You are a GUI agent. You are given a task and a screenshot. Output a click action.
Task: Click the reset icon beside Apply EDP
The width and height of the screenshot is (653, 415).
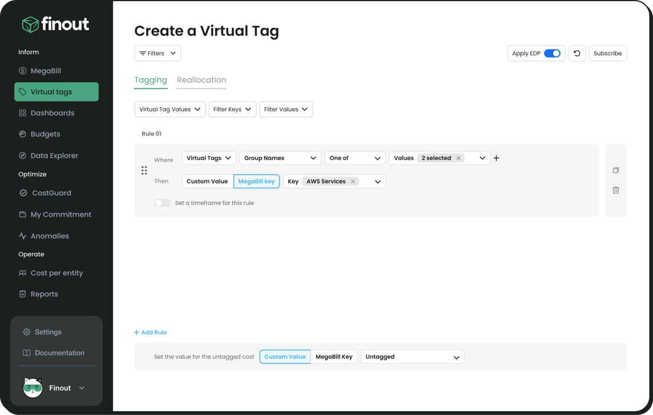[x=577, y=53]
